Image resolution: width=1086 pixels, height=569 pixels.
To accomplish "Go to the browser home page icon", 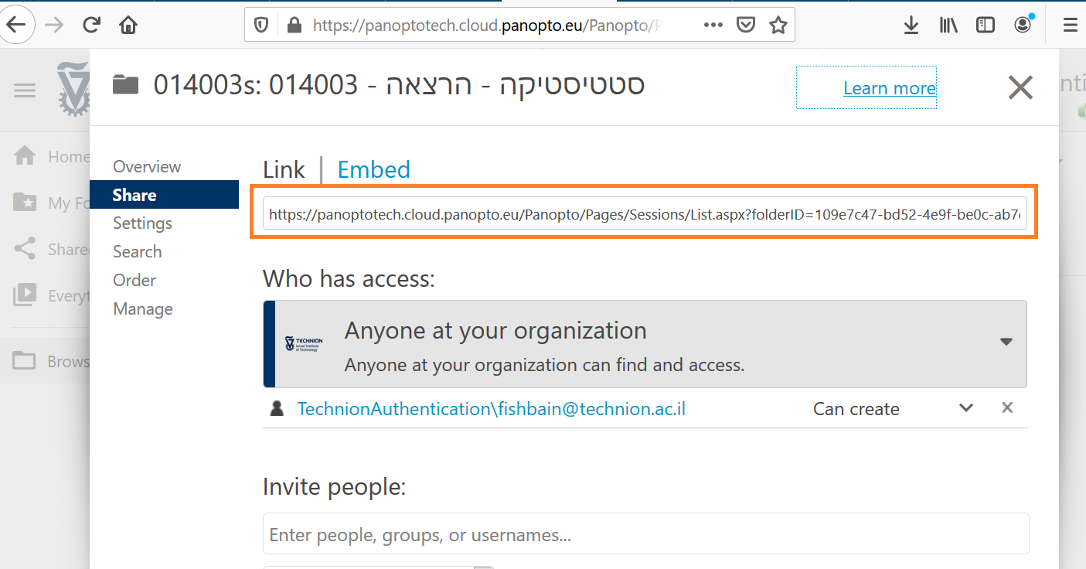I will point(128,26).
